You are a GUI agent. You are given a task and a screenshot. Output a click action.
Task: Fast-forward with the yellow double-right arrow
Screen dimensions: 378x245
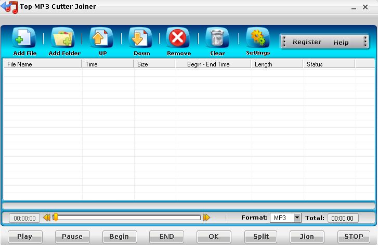click(x=206, y=217)
